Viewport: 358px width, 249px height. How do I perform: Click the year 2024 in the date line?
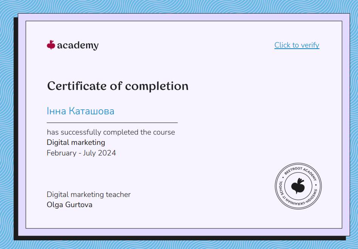pyautogui.click(x=107, y=153)
